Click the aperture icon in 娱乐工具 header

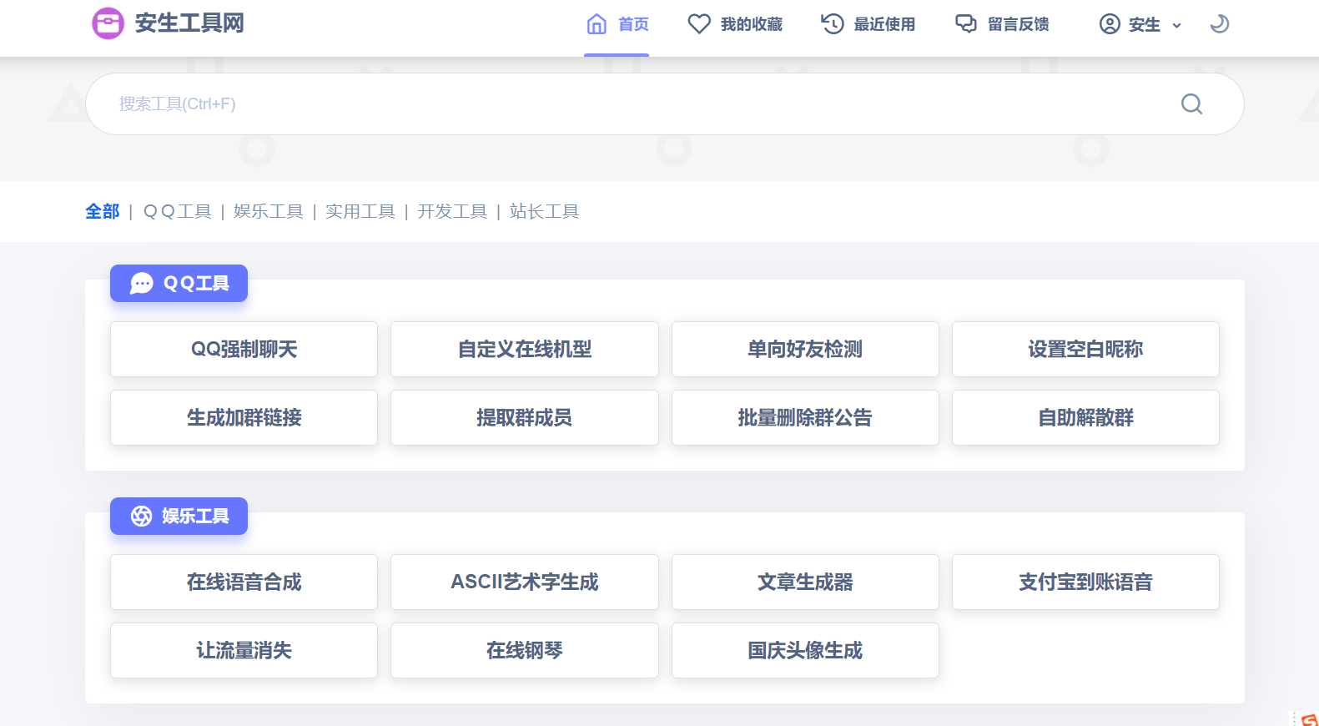click(142, 517)
